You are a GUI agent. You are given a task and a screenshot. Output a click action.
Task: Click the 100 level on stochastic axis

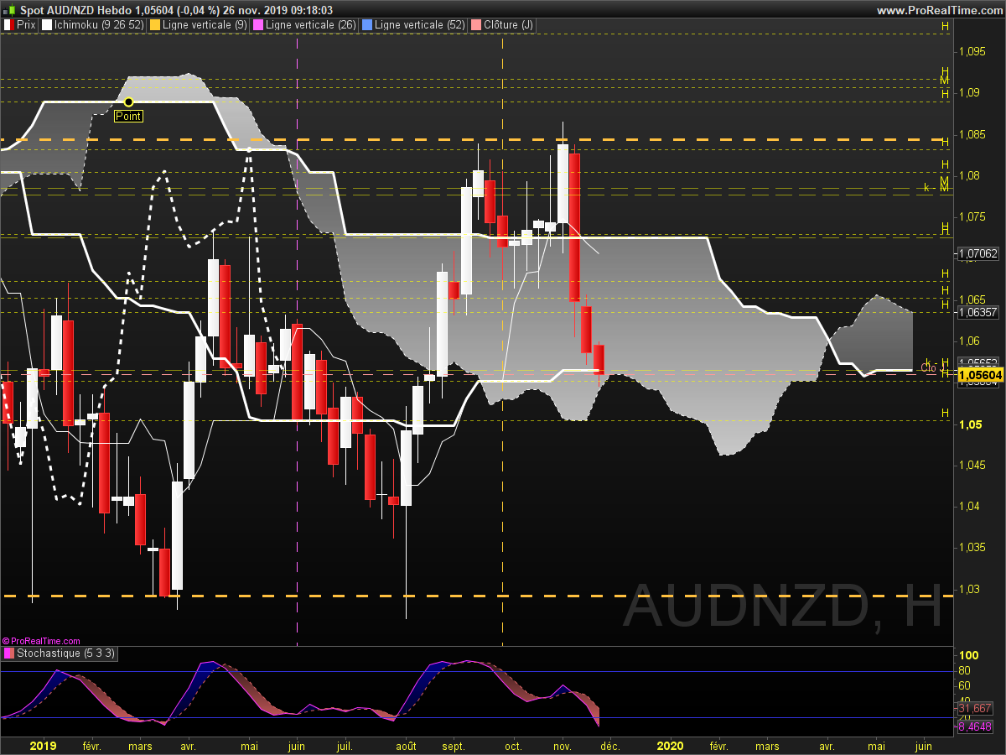pos(969,655)
